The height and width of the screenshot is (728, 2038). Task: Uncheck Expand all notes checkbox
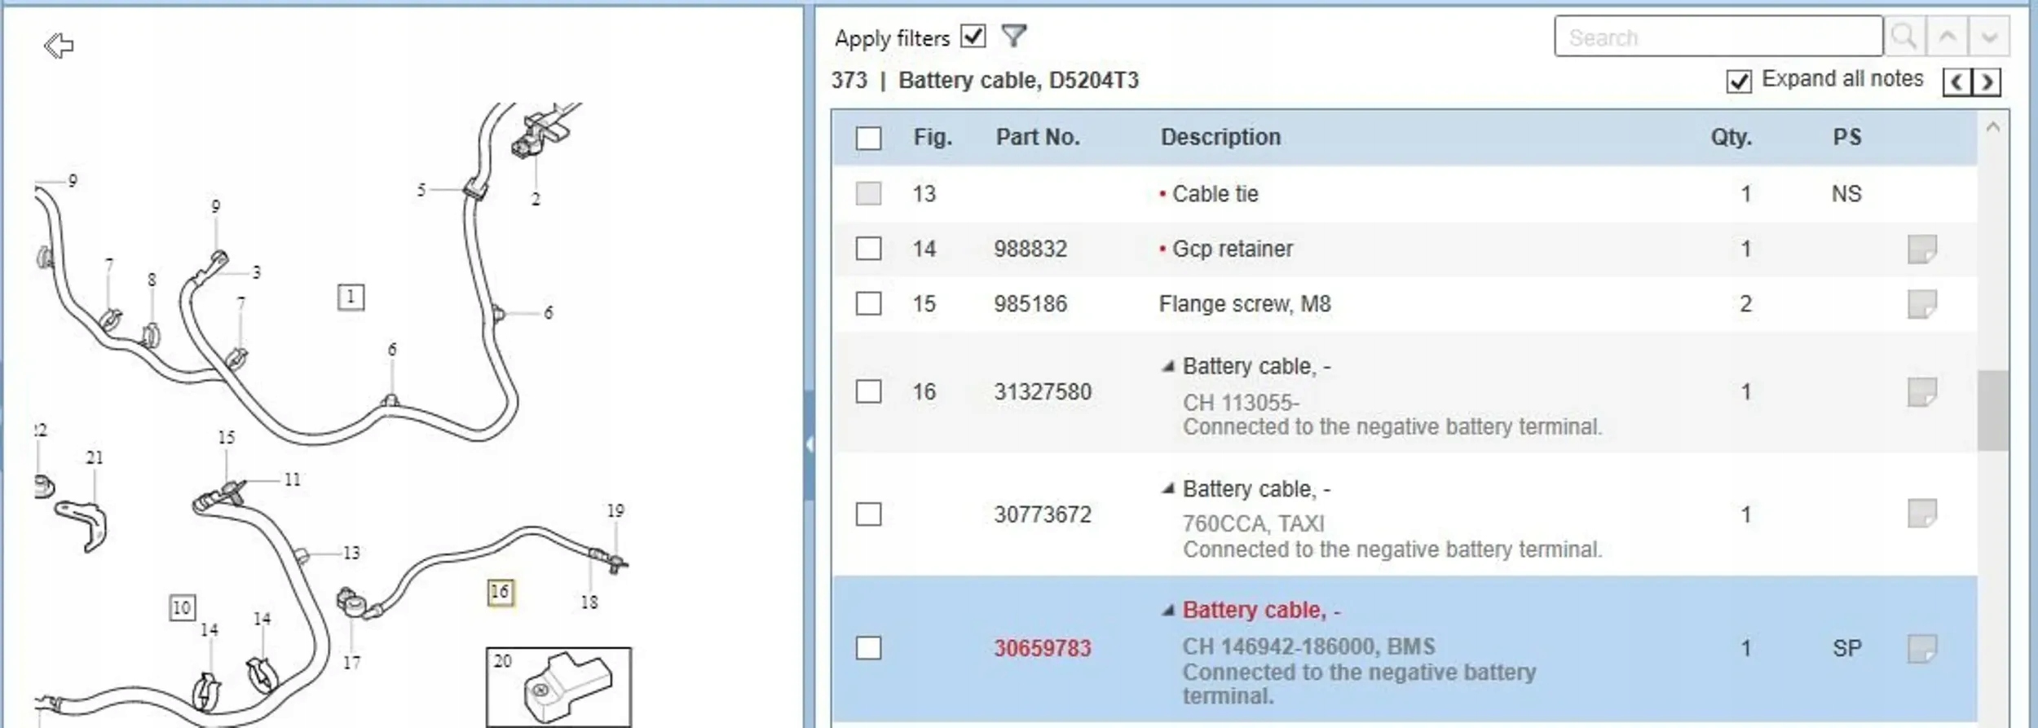pyautogui.click(x=1738, y=81)
